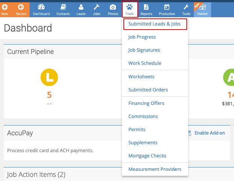Choose Measurement Providers menu item

(155, 169)
